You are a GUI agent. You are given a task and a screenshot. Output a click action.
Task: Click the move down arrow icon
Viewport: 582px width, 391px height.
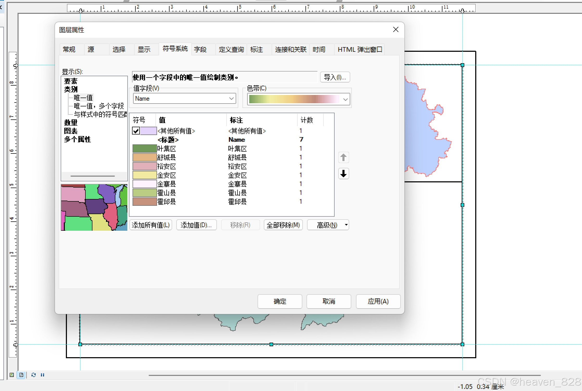pos(343,174)
